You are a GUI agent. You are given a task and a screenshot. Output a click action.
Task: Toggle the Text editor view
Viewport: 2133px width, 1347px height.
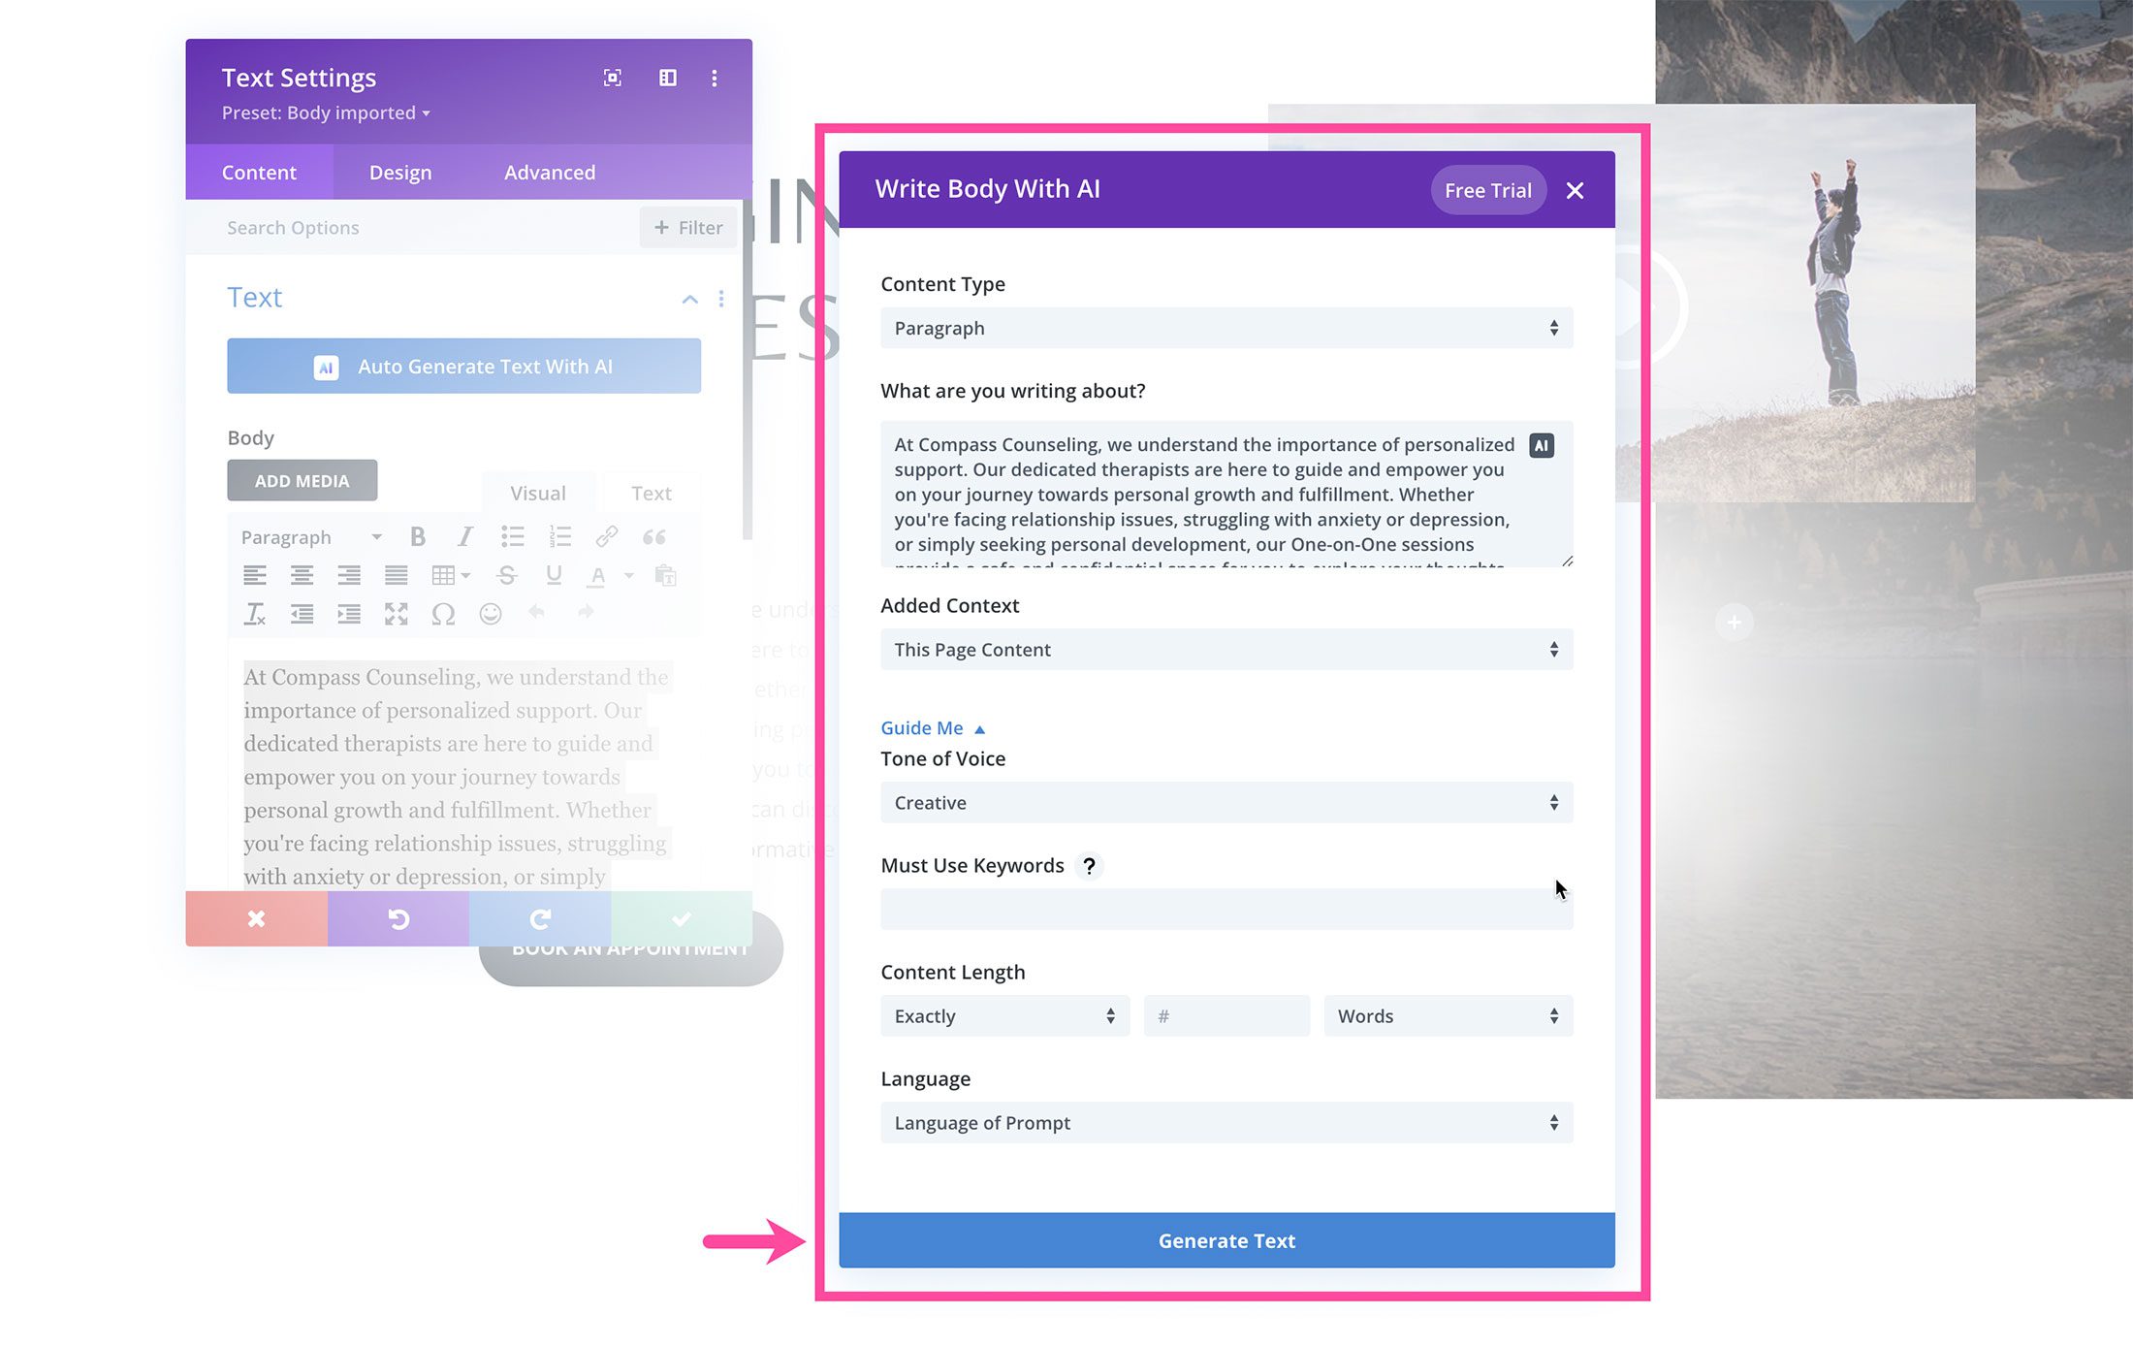coord(650,491)
